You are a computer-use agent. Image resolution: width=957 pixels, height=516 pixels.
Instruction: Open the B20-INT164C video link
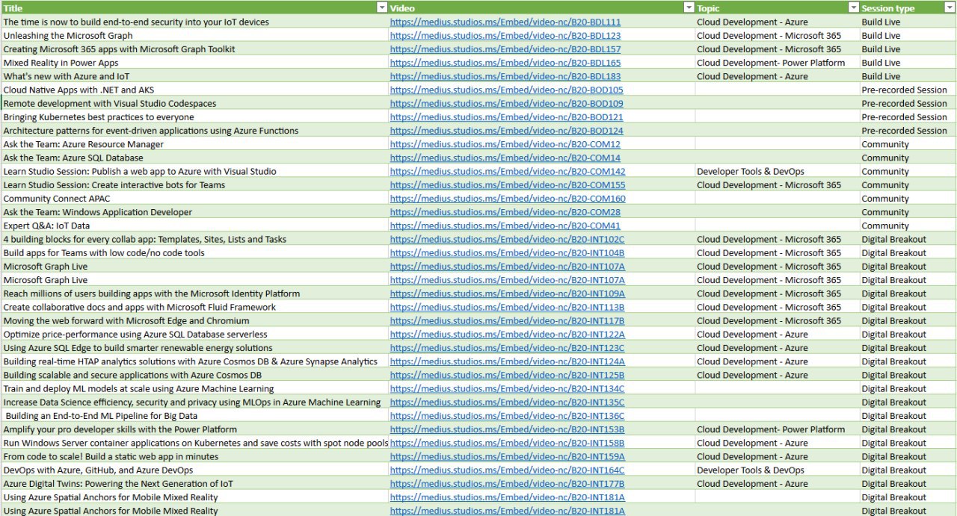[507, 470]
